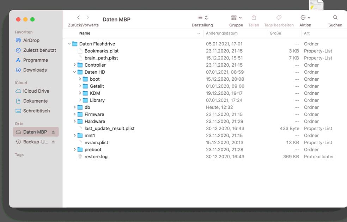Select the db folder row name

click(x=87, y=107)
